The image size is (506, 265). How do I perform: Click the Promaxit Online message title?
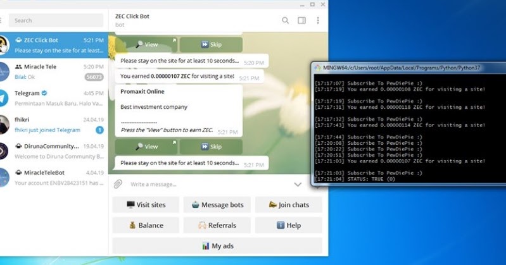click(x=142, y=92)
